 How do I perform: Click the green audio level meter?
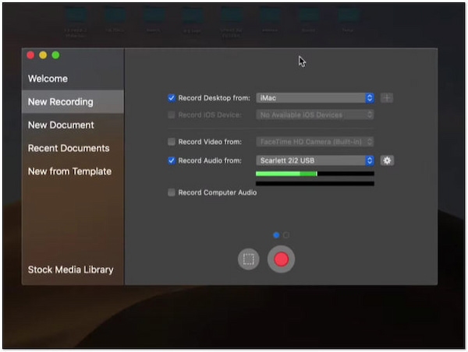(285, 174)
